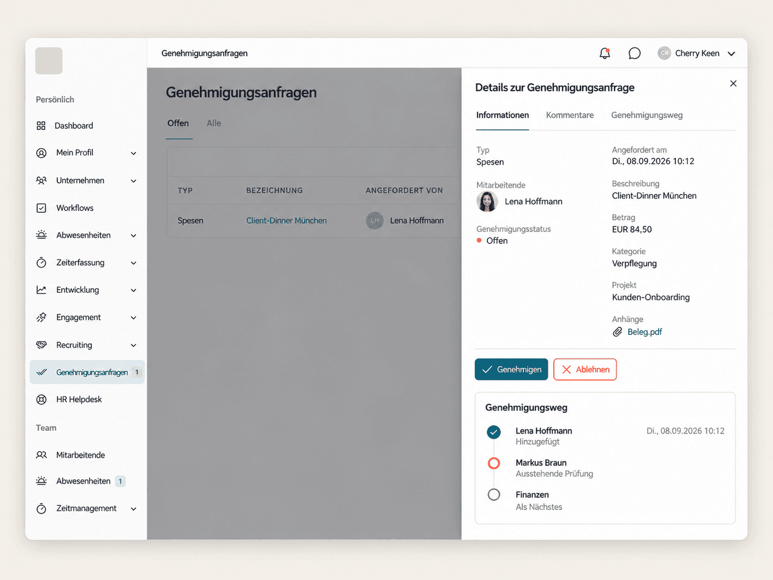Click the Engagement rocket icon
773x580 pixels.
(x=41, y=318)
